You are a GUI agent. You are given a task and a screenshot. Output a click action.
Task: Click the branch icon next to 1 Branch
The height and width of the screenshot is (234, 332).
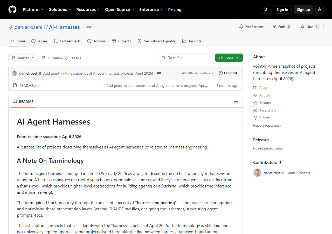44,58
